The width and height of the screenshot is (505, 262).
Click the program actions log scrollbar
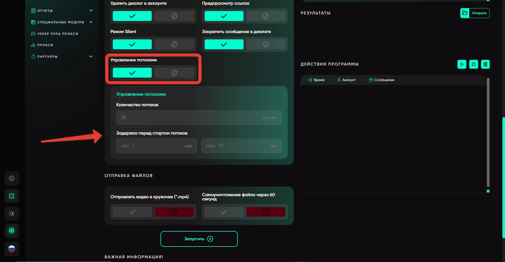tap(488, 132)
